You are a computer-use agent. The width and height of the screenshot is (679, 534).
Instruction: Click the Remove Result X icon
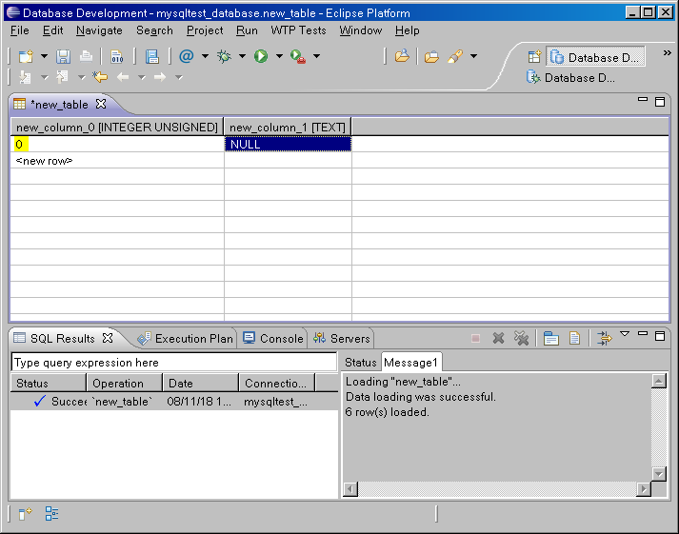point(498,338)
